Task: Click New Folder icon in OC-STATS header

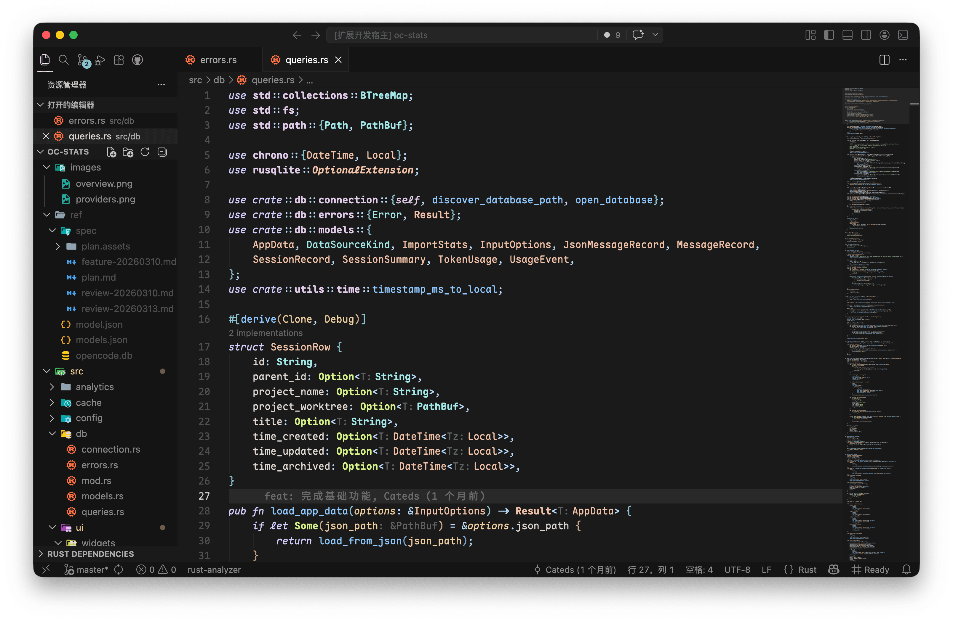Action: pos(128,152)
